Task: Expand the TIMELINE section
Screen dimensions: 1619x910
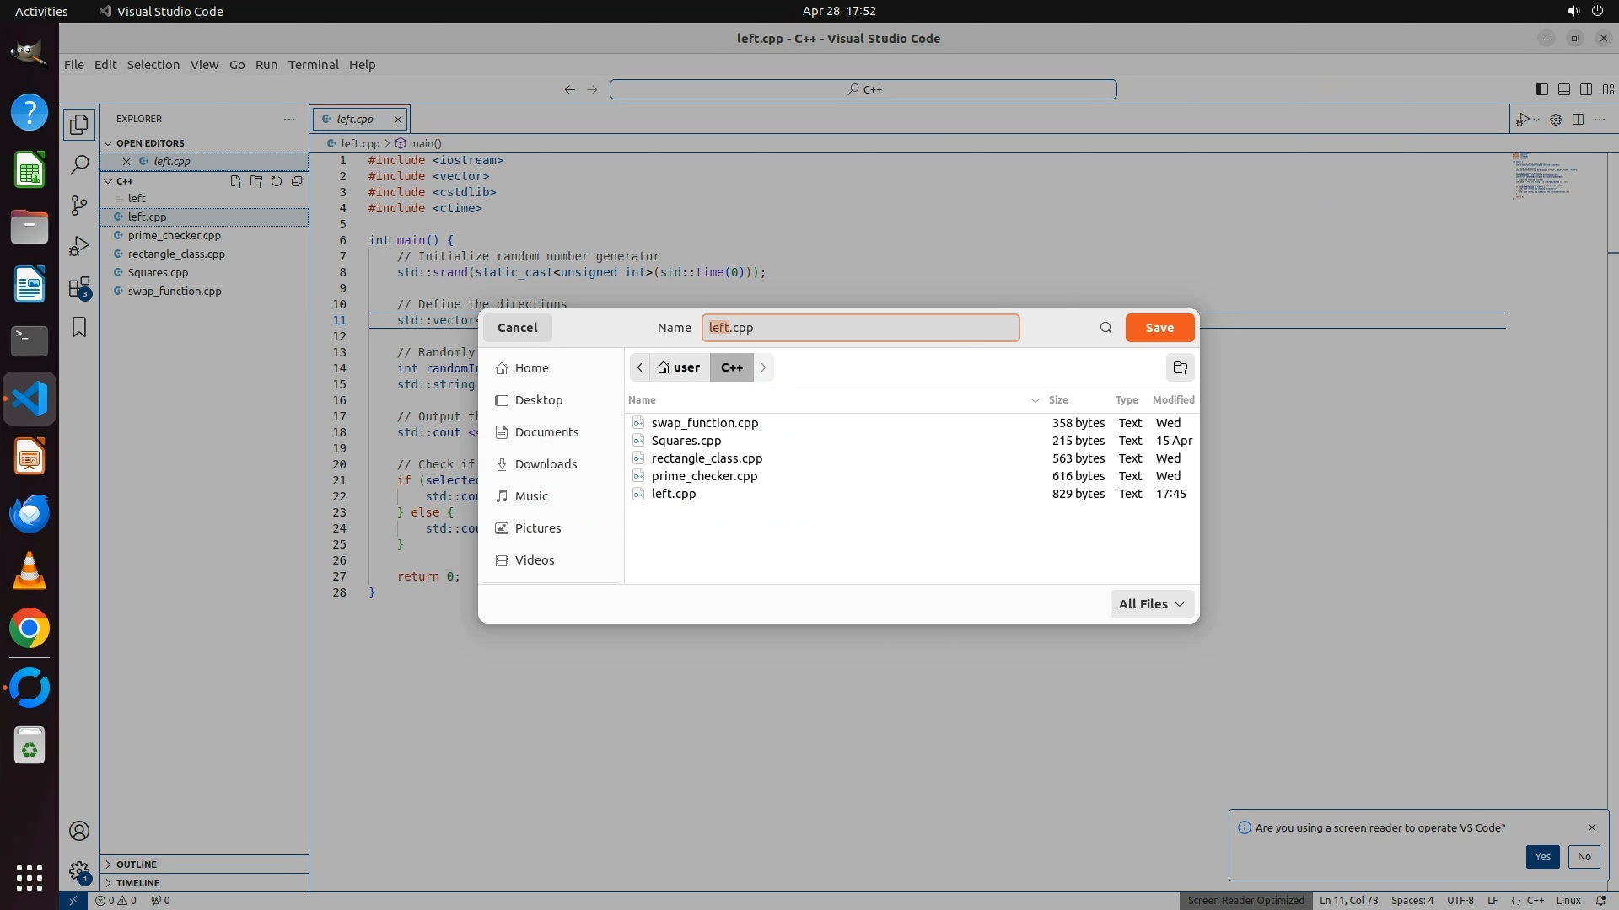Action: pyautogui.click(x=137, y=883)
